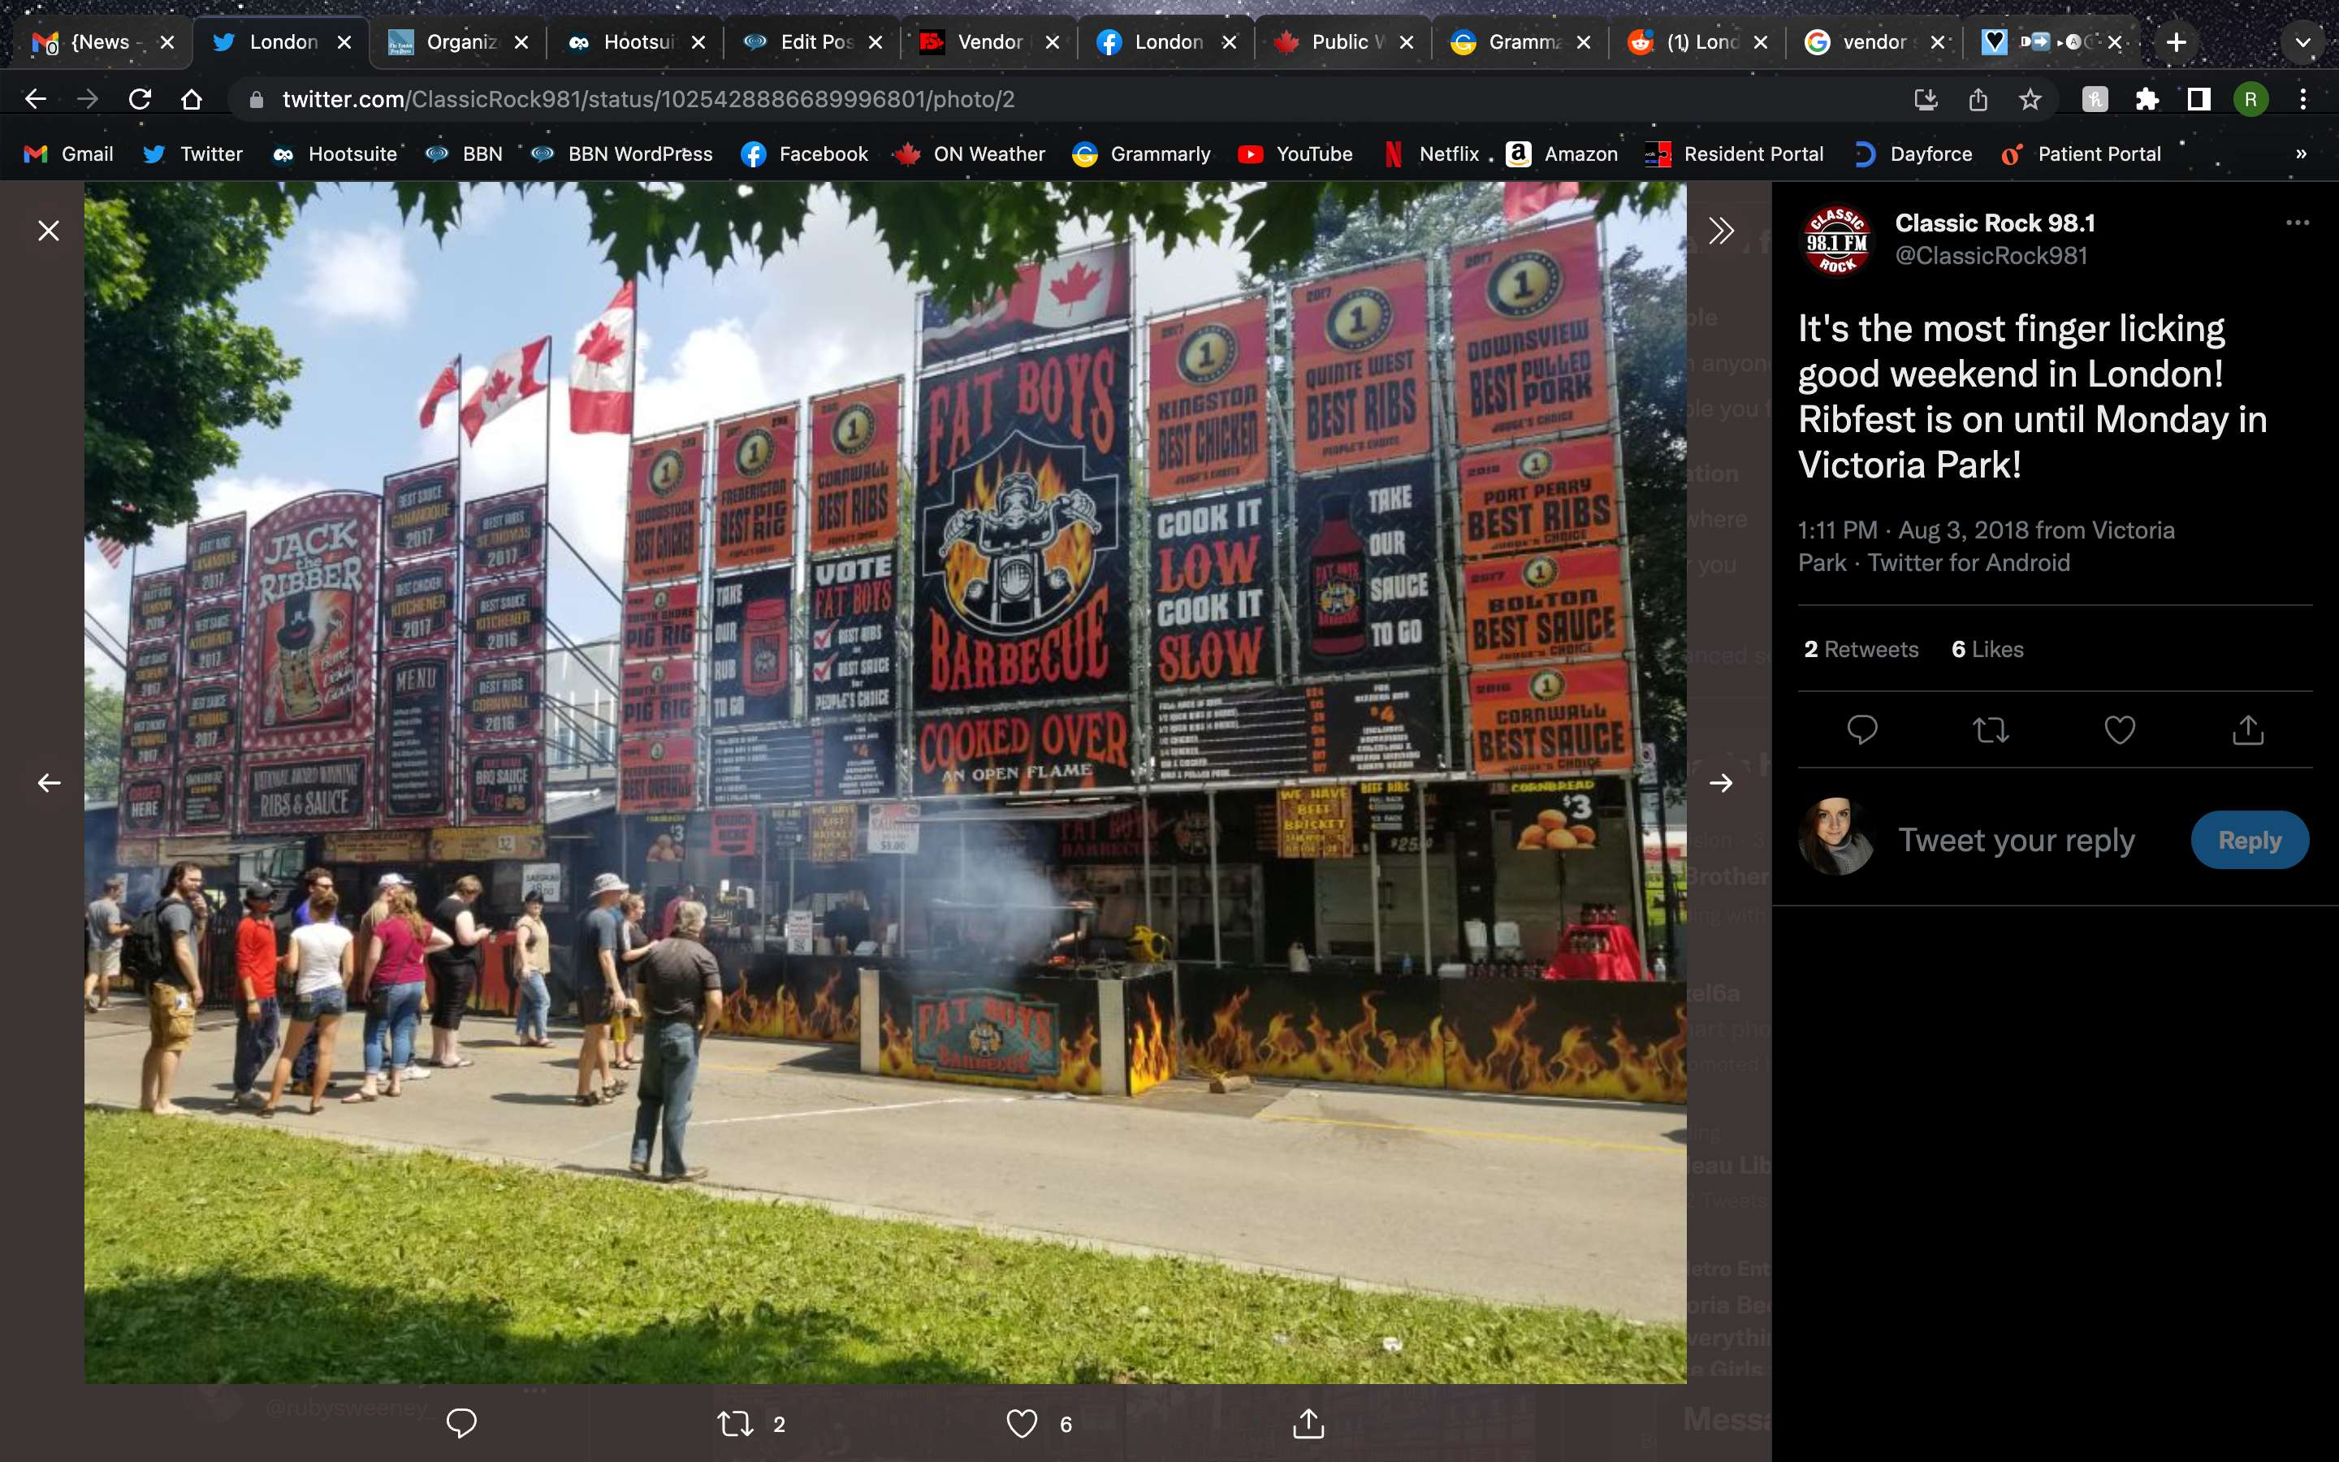Click the retweet icon in sidebar
This screenshot has height=1462, width=2339.
(1990, 729)
